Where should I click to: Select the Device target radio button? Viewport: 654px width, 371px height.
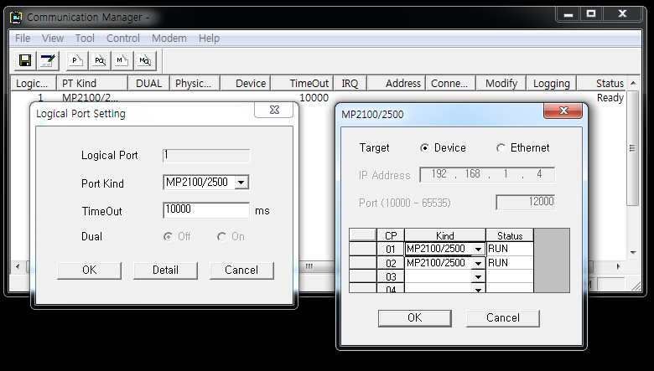pos(424,148)
